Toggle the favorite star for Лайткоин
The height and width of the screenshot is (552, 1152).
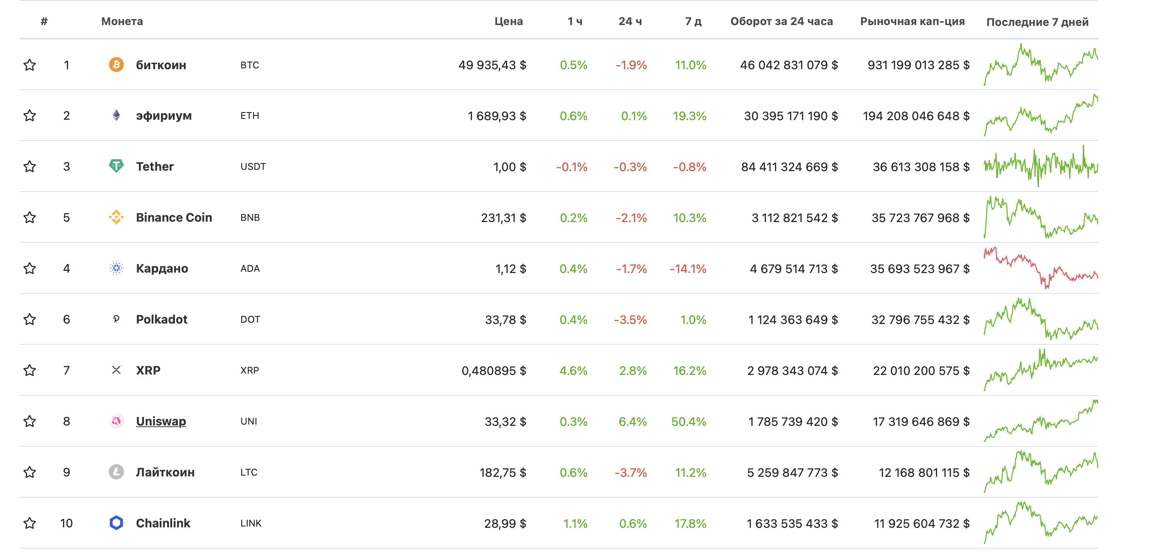[29, 473]
